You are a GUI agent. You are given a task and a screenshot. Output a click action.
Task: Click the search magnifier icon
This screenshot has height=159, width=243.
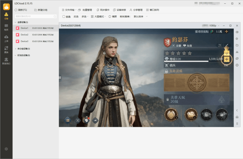point(55,17)
